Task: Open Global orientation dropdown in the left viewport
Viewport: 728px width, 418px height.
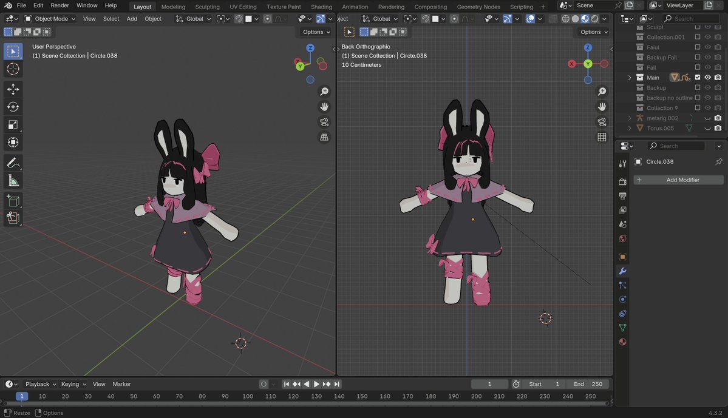Action: [x=193, y=19]
